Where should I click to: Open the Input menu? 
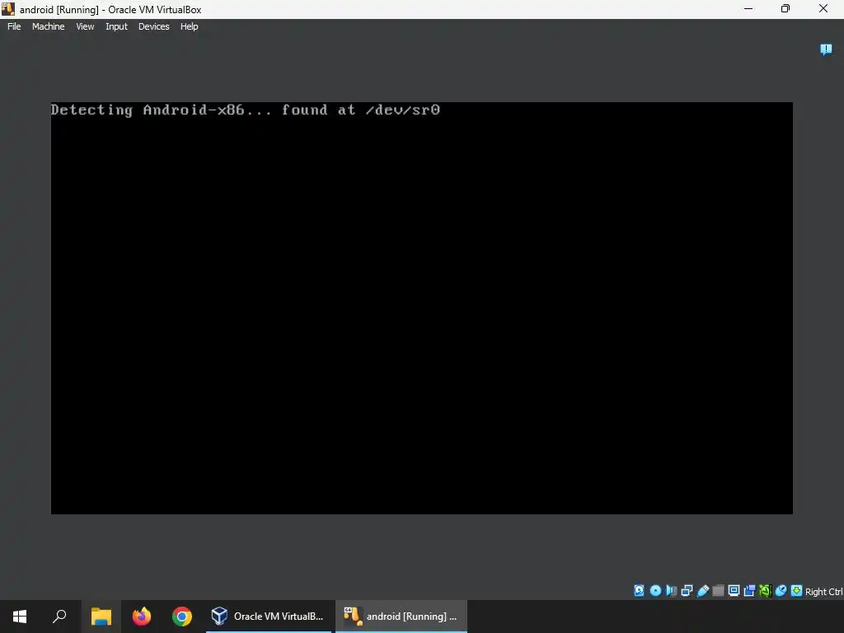(x=116, y=26)
